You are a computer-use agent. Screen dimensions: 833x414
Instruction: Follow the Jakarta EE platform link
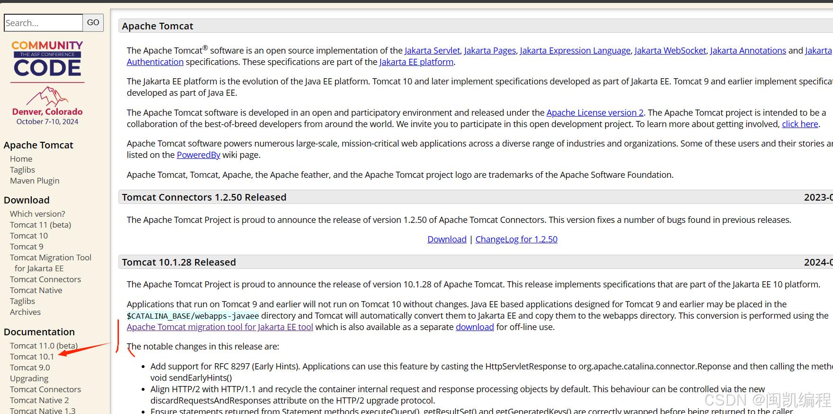416,62
